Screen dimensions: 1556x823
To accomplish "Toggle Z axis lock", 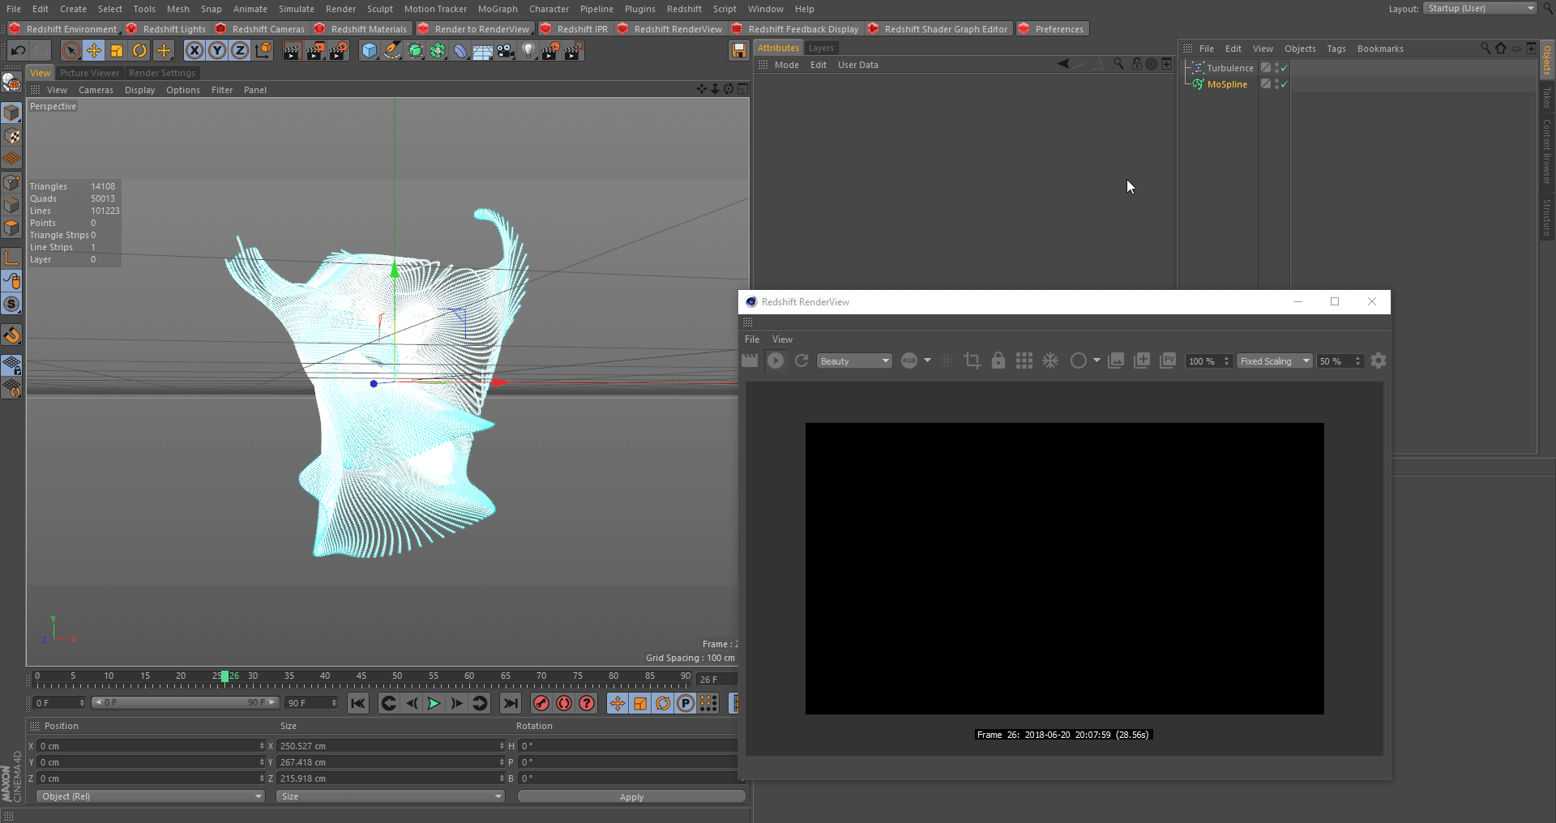I will pos(240,51).
